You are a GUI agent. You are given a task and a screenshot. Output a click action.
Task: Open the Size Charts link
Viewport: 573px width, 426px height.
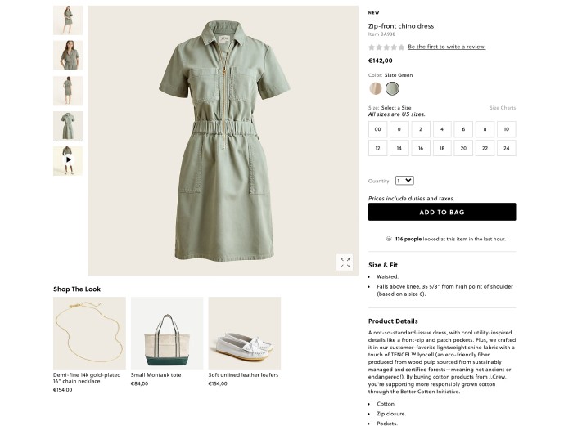tap(503, 108)
